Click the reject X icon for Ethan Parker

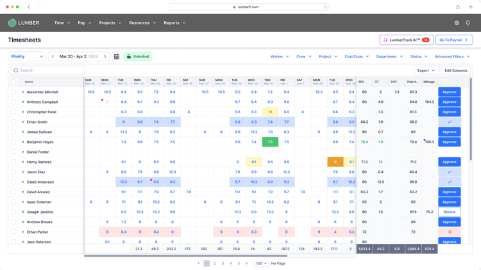pyautogui.click(x=450, y=232)
